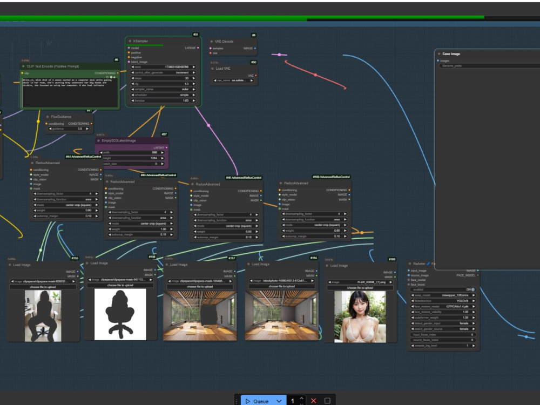Increase cfg with its right arrow
This screenshot has width=540, height=405.
point(194,84)
